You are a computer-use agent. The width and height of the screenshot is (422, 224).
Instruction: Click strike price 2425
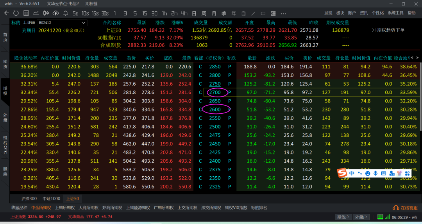click(x=215, y=152)
